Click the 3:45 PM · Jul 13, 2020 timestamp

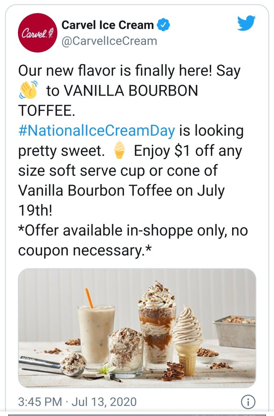77,402
